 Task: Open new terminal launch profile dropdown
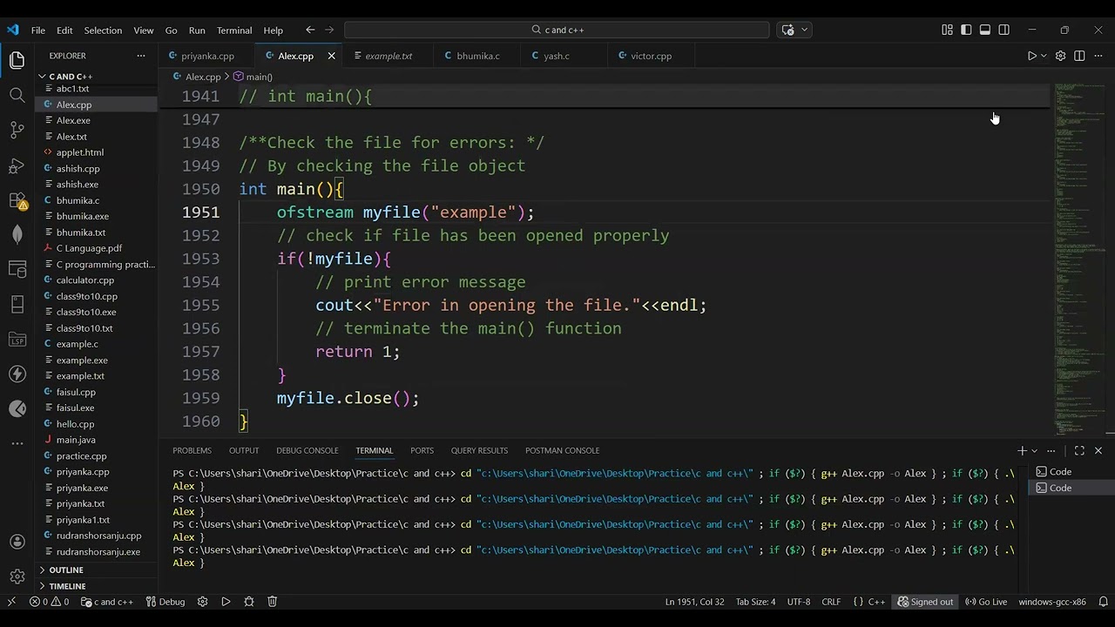point(1034,450)
